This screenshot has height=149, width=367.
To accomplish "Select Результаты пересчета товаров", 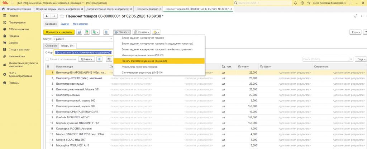I will click(x=140, y=67).
